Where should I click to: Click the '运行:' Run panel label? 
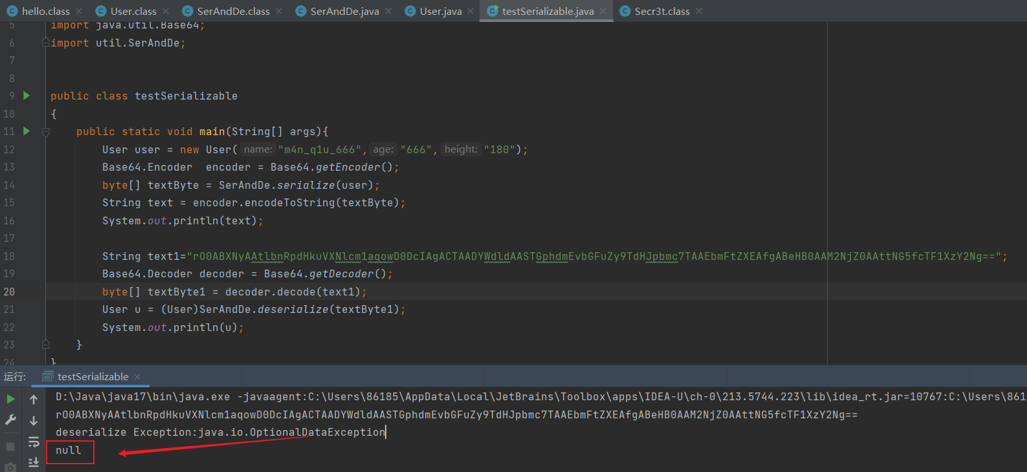click(15, 376)
